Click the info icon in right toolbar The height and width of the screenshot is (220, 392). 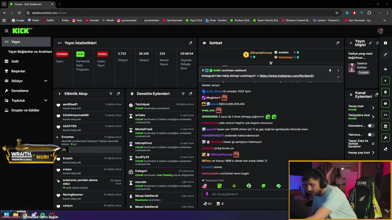386,43
